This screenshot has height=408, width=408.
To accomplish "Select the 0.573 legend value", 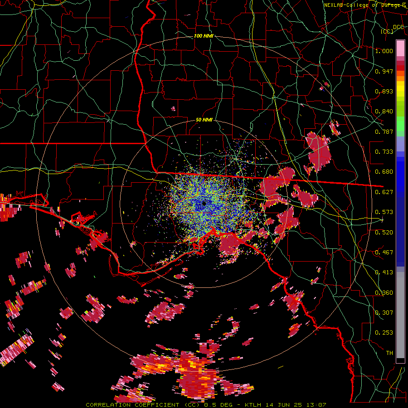I will click(x=384, y=212).
